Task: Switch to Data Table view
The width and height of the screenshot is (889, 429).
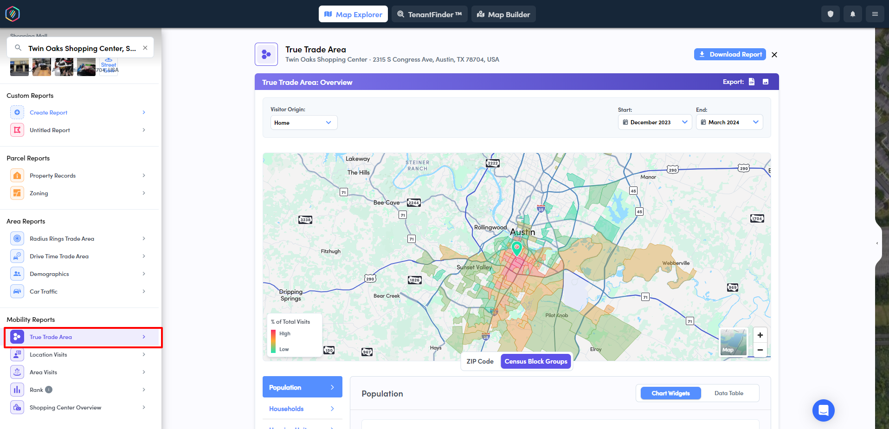Action: point(728,393)
